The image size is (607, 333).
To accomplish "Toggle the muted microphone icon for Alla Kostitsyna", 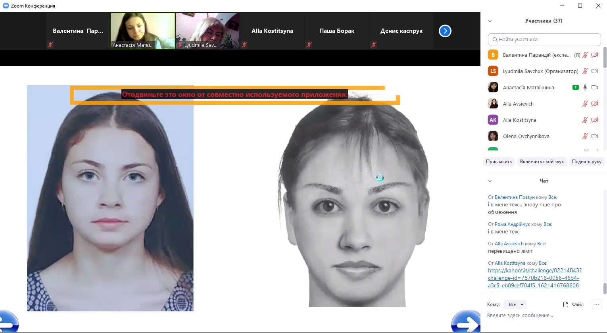I will point(585,120).
